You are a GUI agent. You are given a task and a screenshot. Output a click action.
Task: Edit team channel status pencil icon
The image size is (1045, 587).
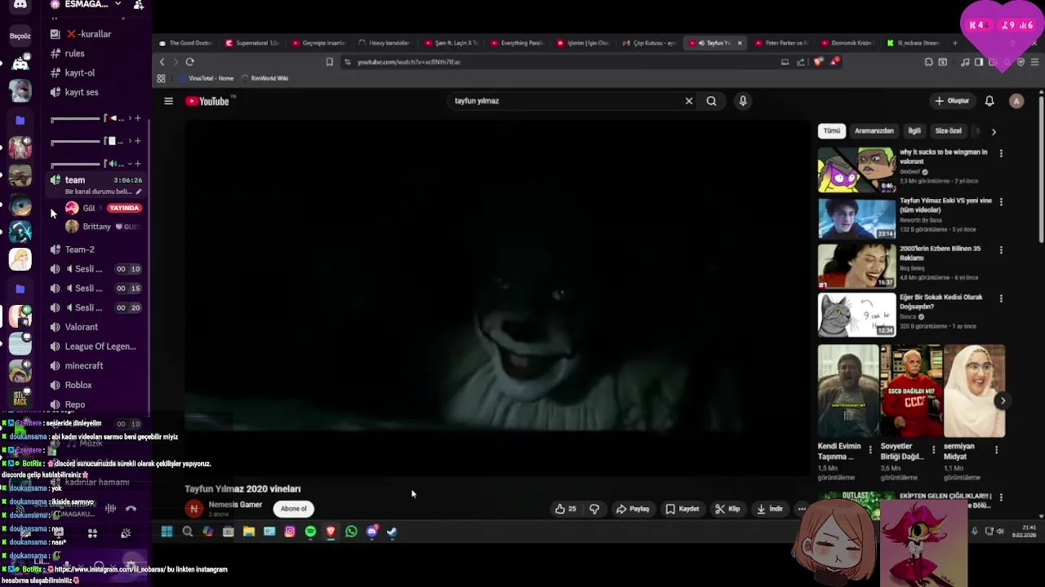click(139, 192)
